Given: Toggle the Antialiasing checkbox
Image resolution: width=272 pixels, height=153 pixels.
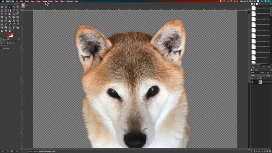Looking at the screenshot, I should point(1,46).
